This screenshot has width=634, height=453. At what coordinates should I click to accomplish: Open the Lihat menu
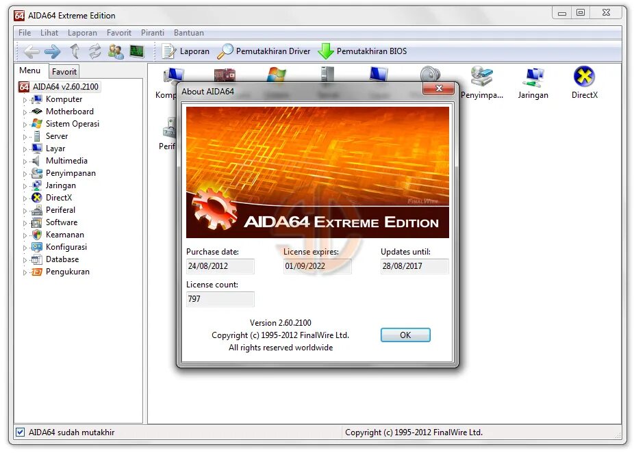click(49, 33)
